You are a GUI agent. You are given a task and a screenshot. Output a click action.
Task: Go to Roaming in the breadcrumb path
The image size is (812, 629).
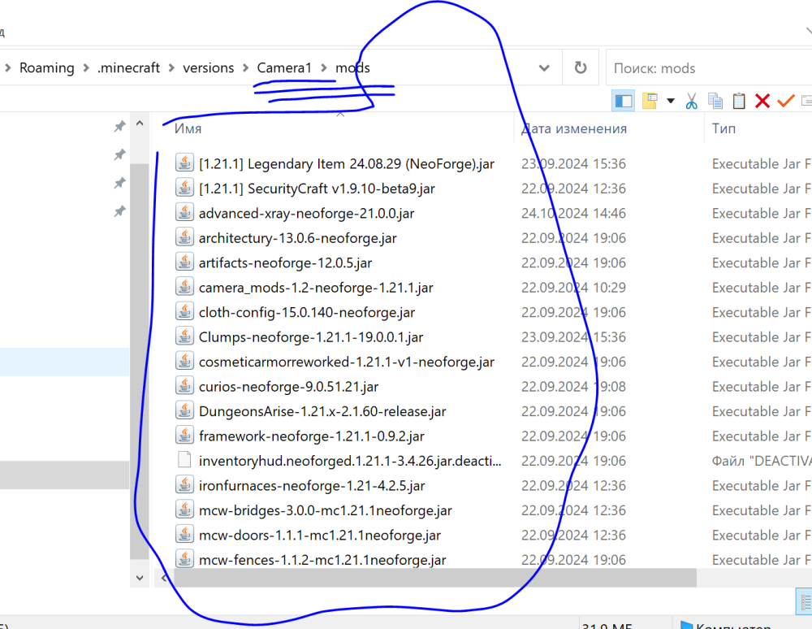46,68
